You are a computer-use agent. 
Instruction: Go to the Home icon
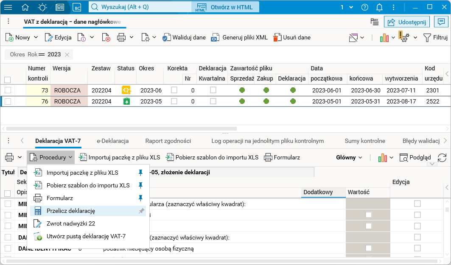[x=25, y=7]
